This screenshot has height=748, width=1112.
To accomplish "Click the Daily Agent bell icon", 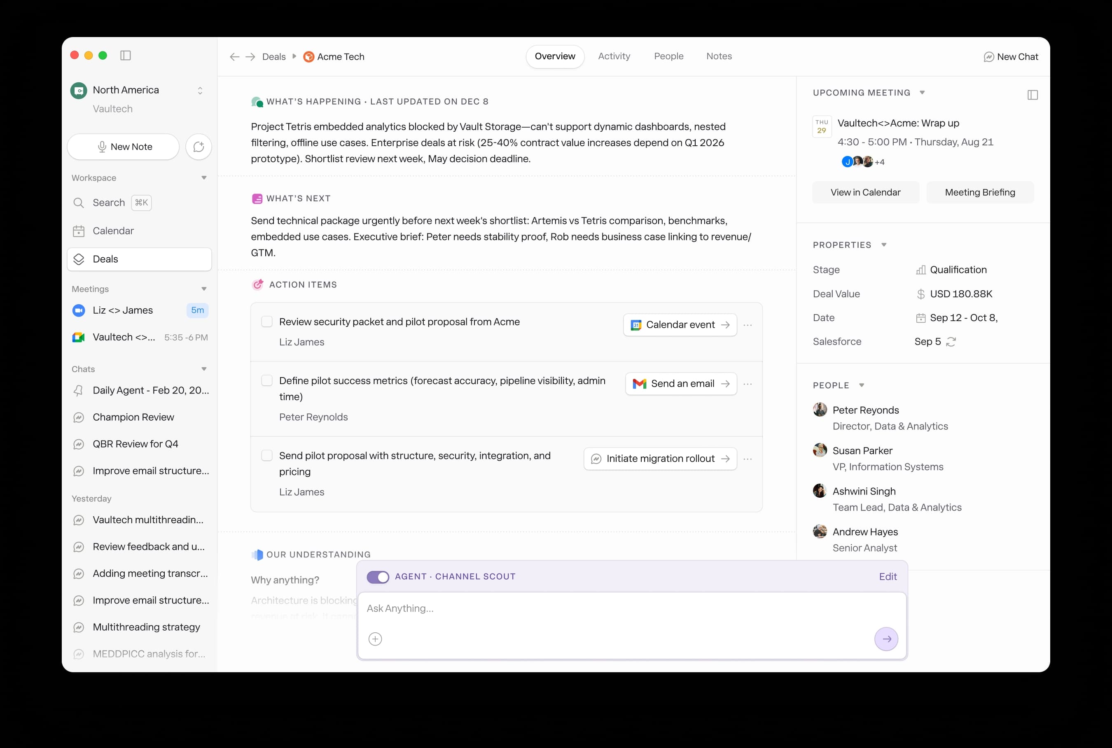I will [x=79, y=391].
